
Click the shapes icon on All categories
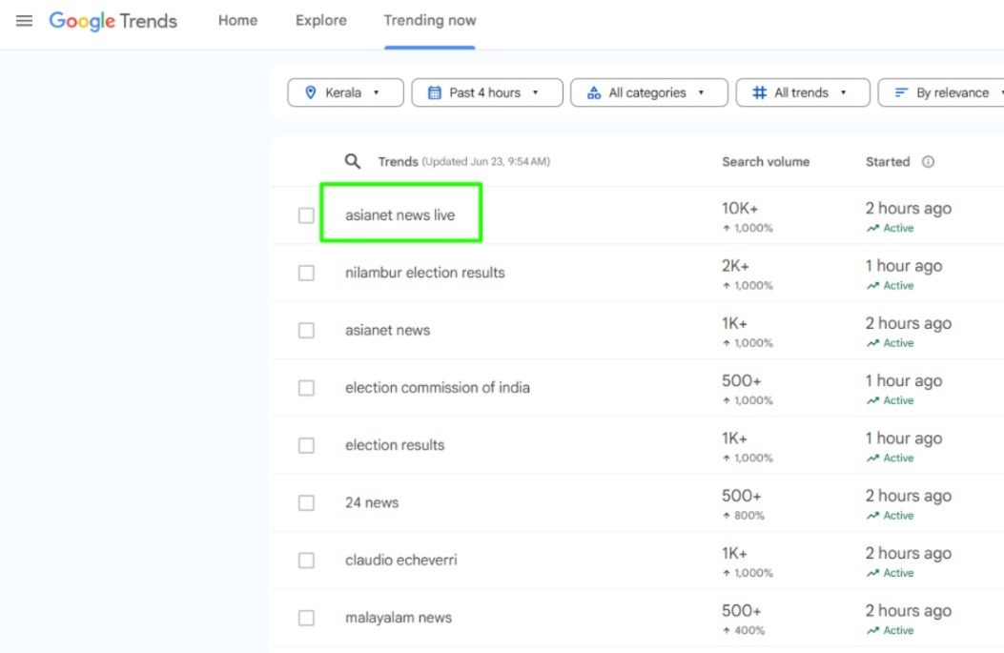pos(594,92)
